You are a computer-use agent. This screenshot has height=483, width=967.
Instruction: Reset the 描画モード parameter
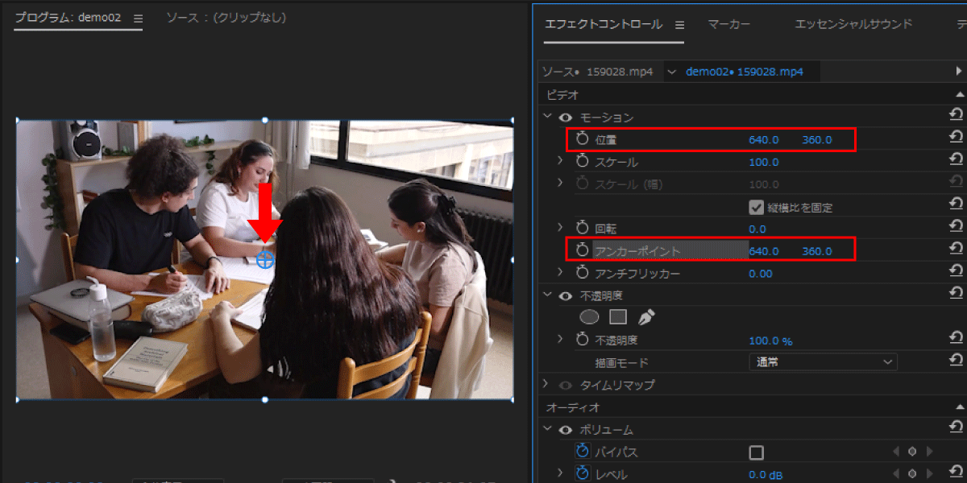point(956,360)
